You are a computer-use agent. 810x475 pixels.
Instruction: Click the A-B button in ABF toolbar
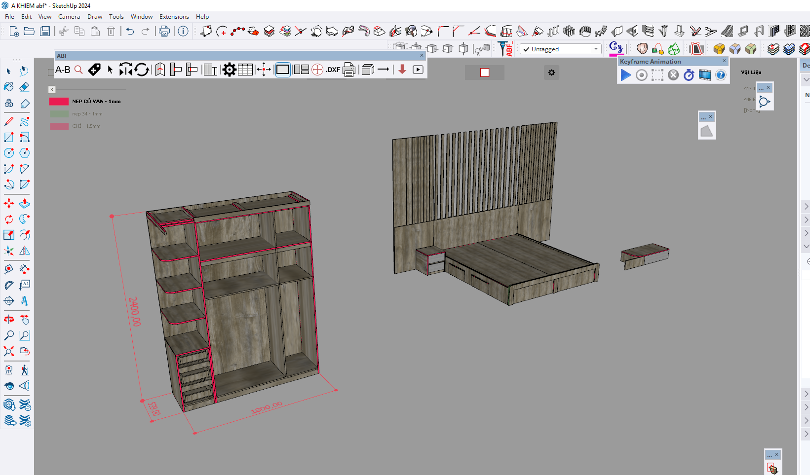coord(63,70)
